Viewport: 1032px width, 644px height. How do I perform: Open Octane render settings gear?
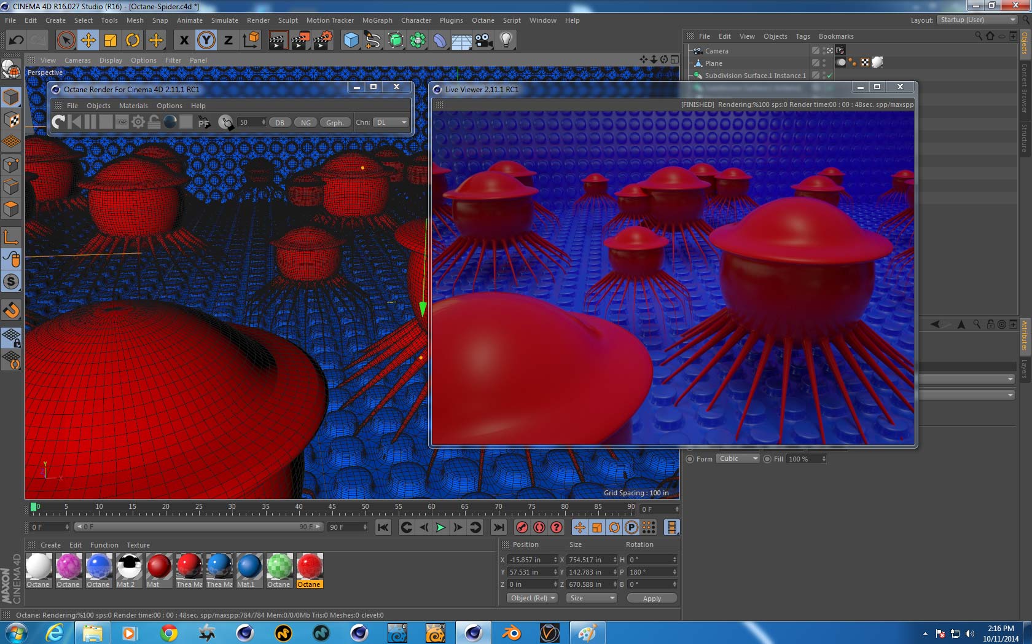coord(138,122)
